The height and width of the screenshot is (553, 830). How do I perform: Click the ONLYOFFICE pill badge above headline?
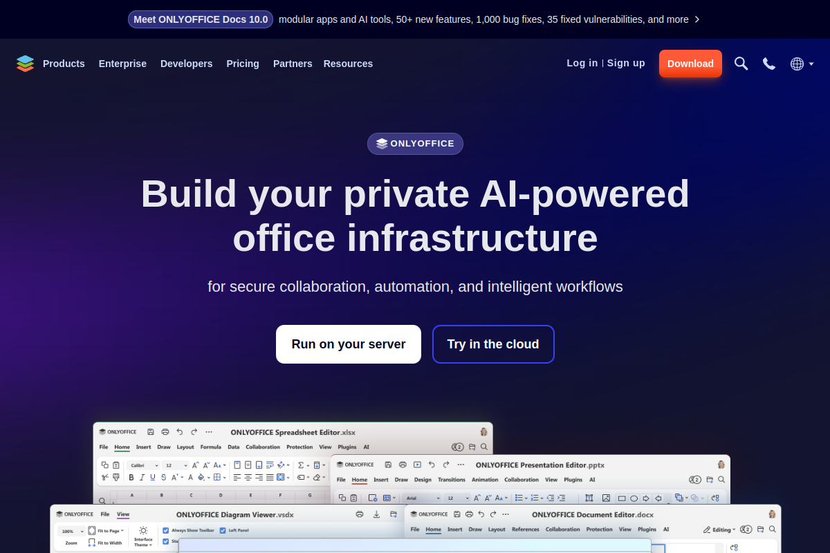pyautogui.click(x=415, y=144)
